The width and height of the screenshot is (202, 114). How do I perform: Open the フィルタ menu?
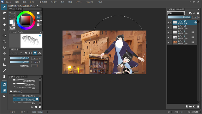54,2
